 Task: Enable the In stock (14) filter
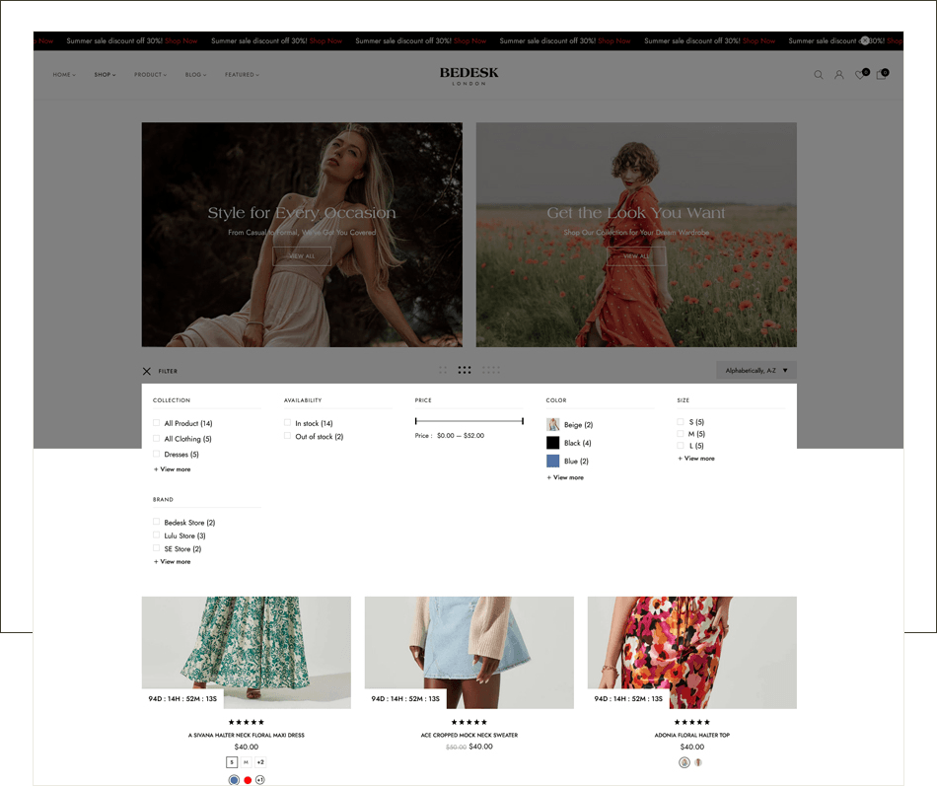[287, 423]
